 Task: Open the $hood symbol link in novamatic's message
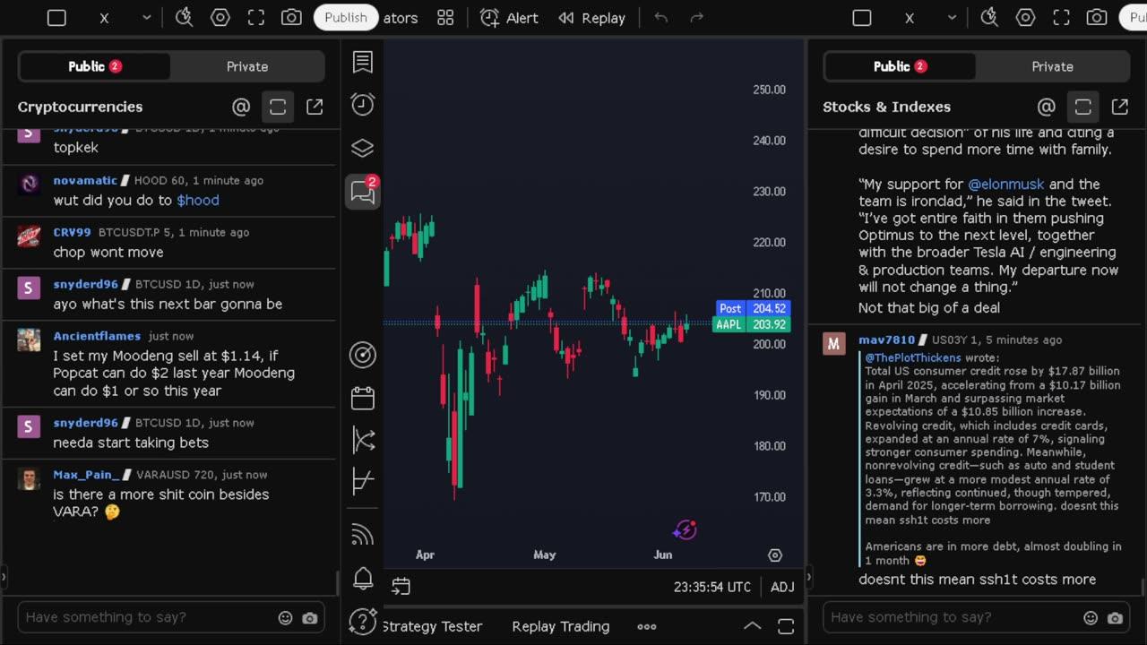click(198, 200)
